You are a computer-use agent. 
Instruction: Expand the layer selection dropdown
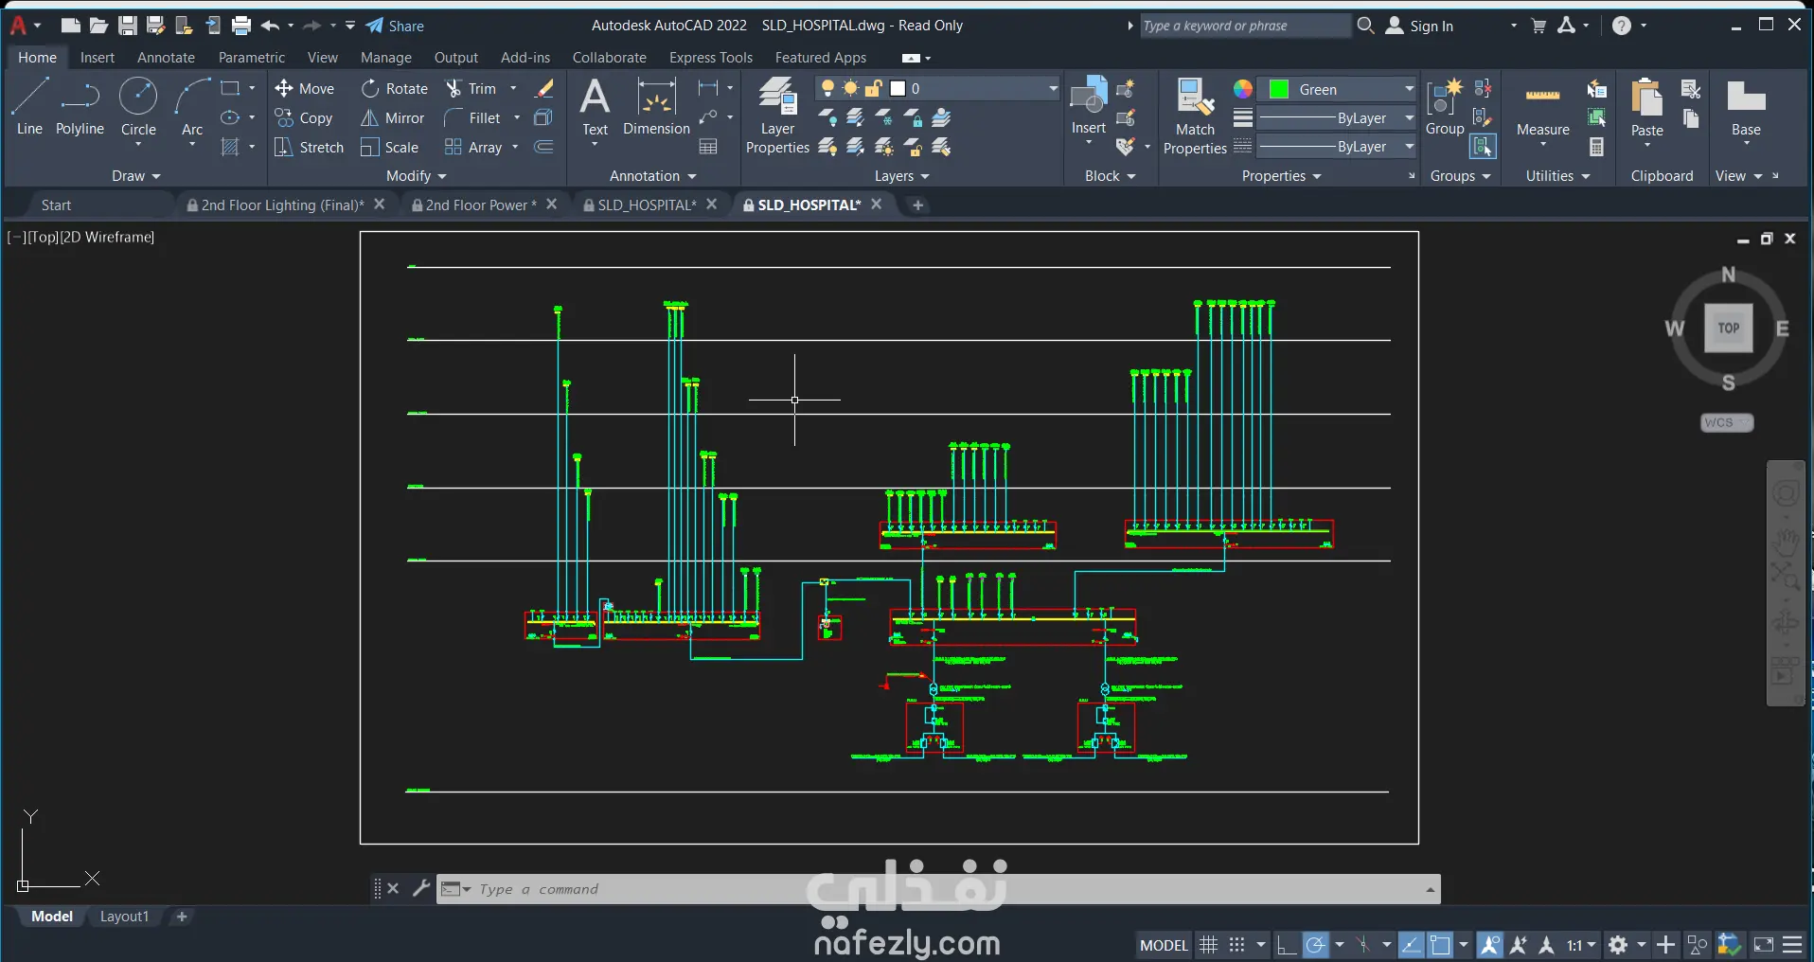[x=1053, y=89]
